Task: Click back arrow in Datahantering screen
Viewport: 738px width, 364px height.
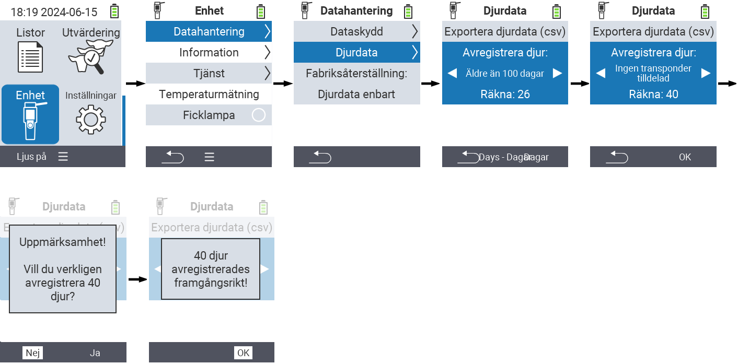Action: (320, 157)
